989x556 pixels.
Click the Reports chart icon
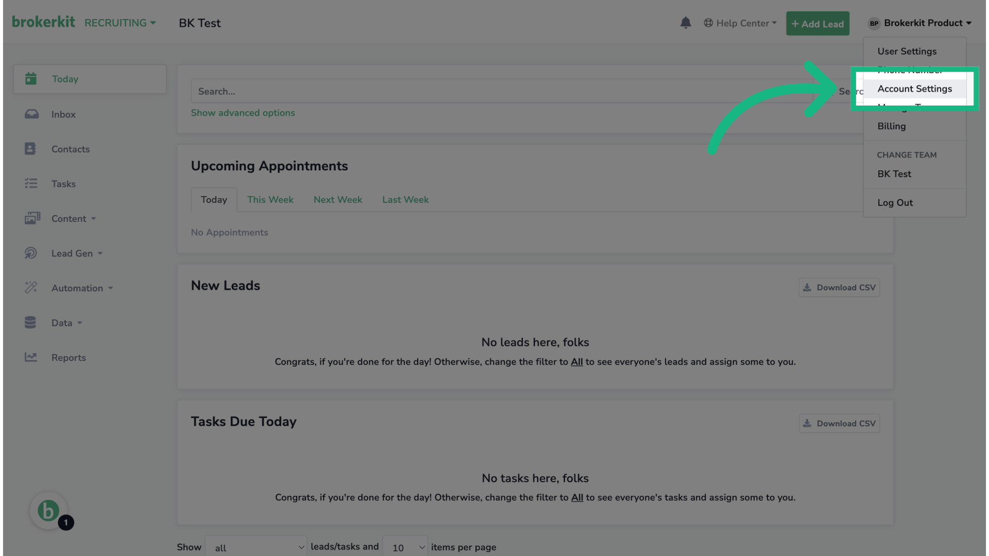pyautogui.click(x=31, y=357)
